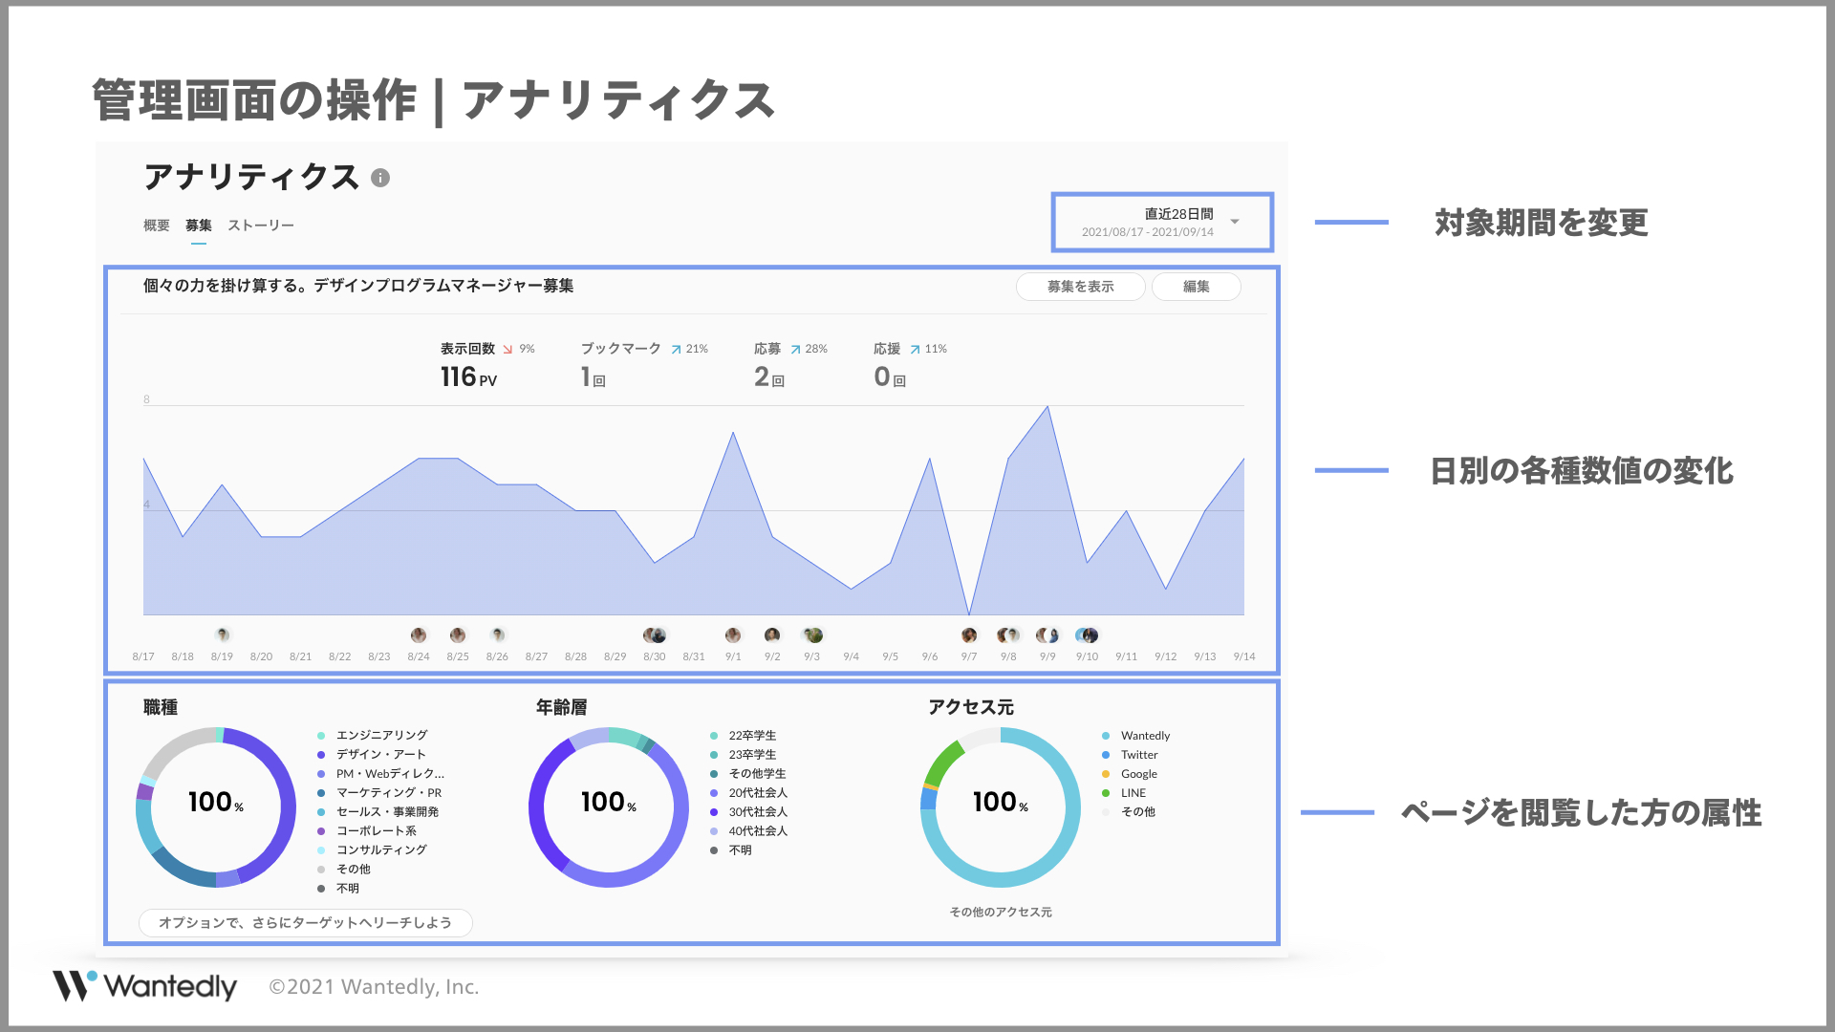Click the Wantedly logo in footer
The width and height of the screenshot is (1835, 1032).
pos(144,986)
